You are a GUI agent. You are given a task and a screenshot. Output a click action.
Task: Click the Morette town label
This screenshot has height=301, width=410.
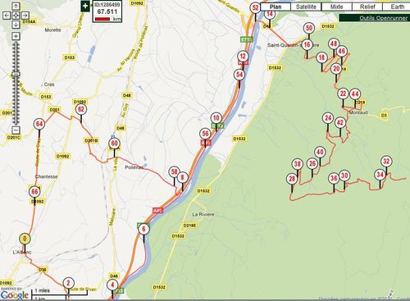[x=52, y=30]
